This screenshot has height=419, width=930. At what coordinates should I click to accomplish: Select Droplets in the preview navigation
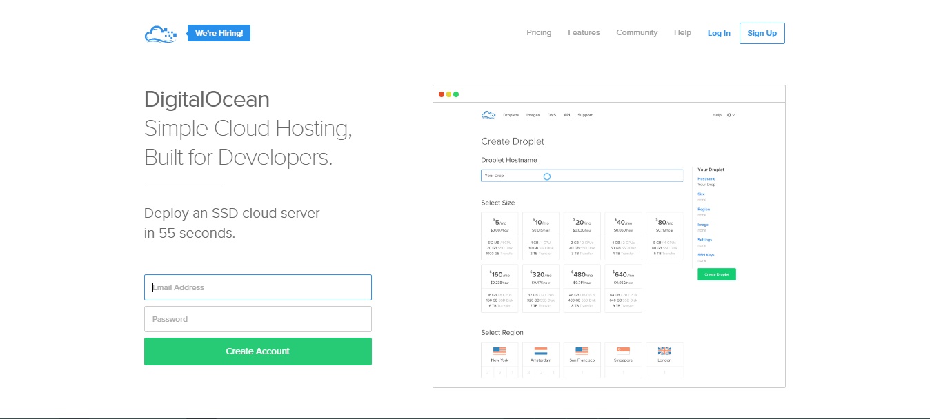pos(511,115)
